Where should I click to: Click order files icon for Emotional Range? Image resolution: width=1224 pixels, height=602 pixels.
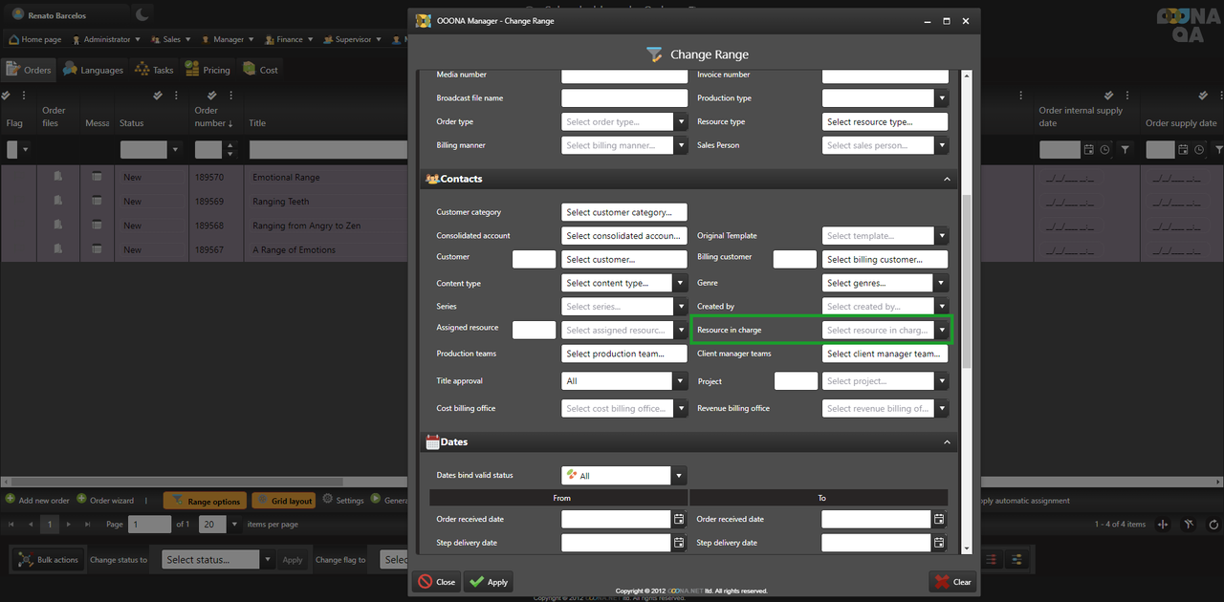[x=58, y=177]
